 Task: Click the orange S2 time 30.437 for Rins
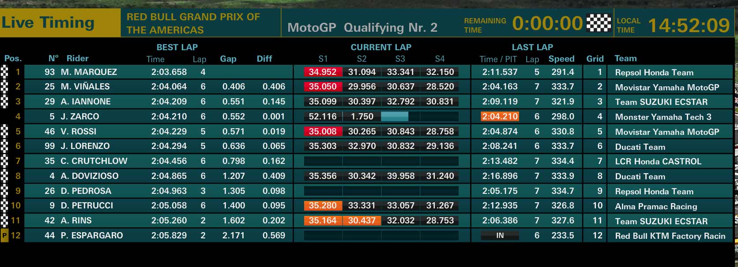[362, 220]
